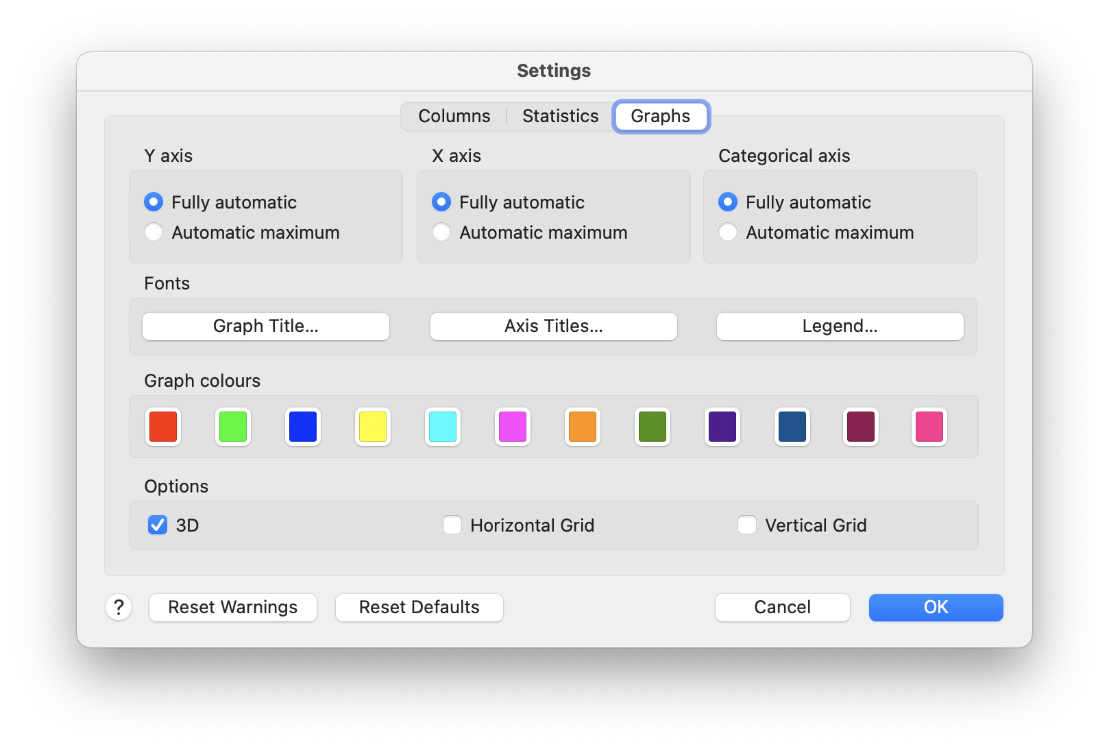
Task: Disable the 3D option
Action: click(x=157, y=525)
